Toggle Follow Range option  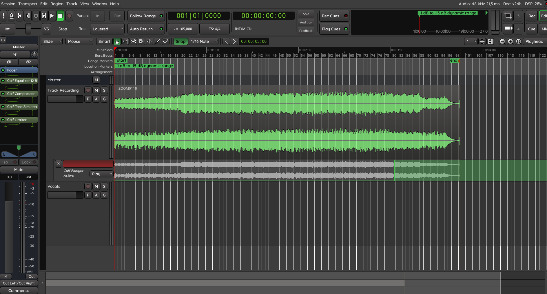point(146,16)
